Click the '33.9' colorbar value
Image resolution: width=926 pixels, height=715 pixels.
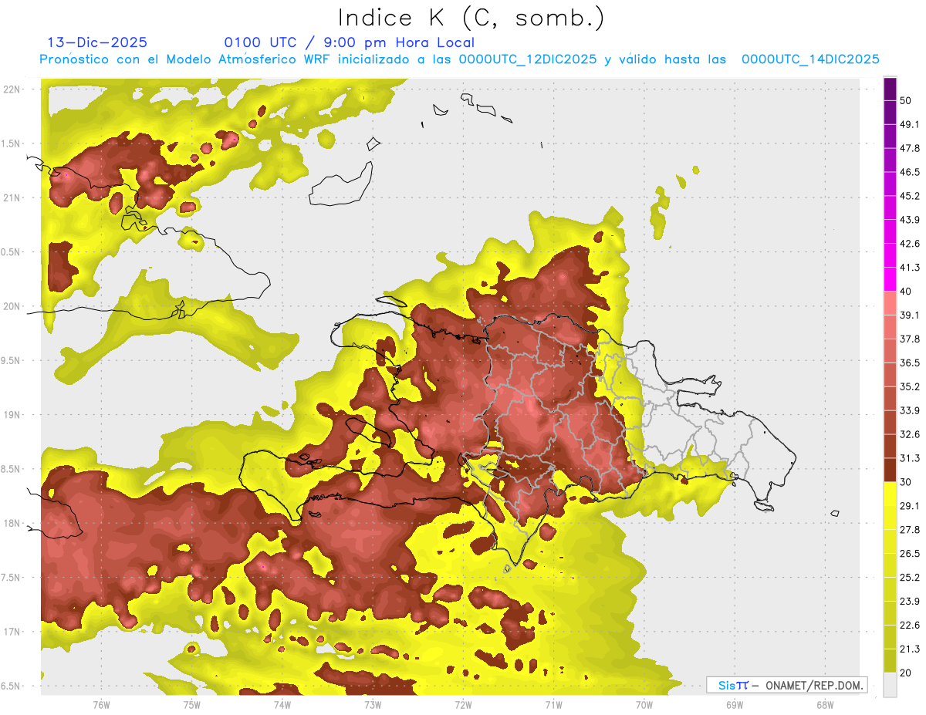(910, 410)
